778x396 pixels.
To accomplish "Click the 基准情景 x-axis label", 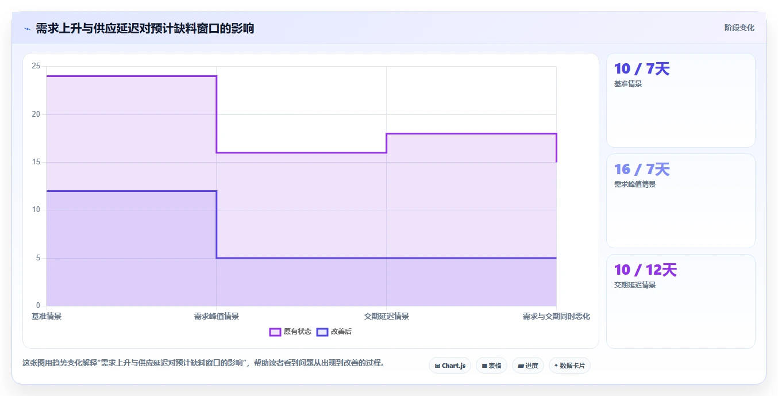I will click(47, 316).
